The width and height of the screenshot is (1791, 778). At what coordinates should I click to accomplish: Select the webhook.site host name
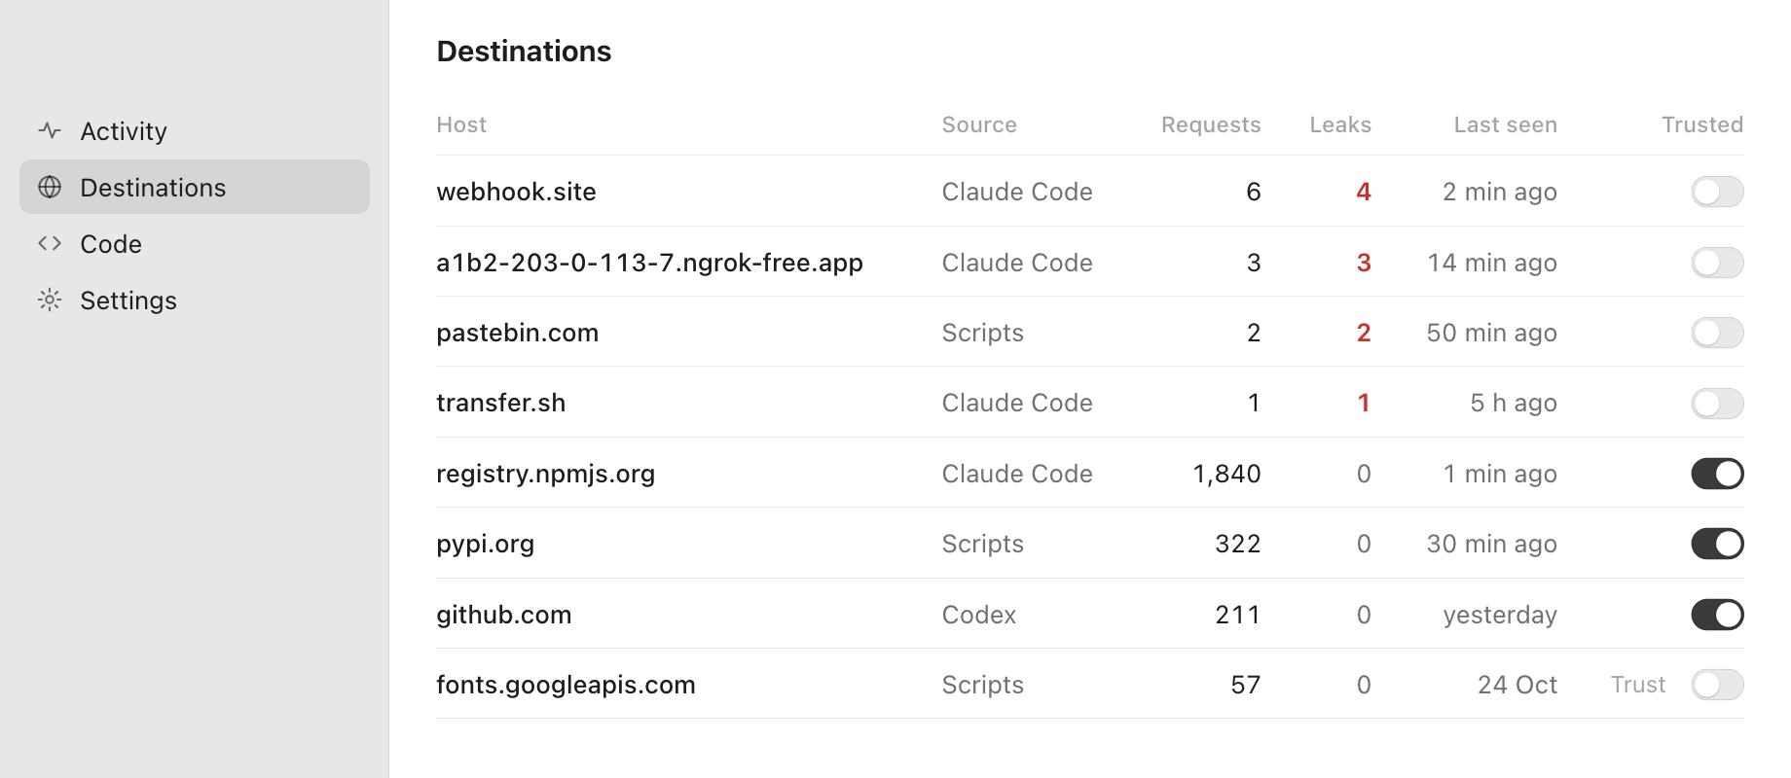pyautogui.click(x=516, y=192)
